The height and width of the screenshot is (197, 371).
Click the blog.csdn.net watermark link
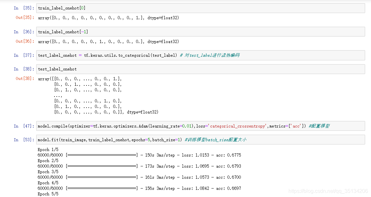pyautogui.click(x=328, y=191)
